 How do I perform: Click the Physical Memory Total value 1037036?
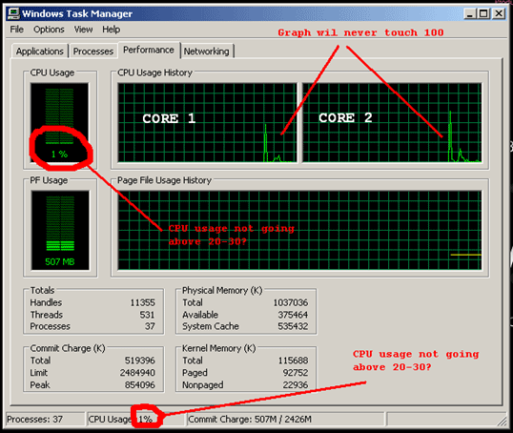291,302
